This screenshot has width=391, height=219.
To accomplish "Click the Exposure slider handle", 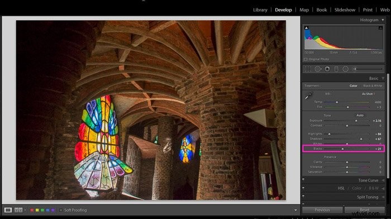I will (356, 121).
